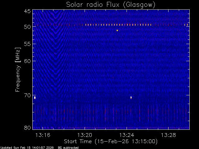This screenshot has width=199, height=149.
Task: Select the 70 frequency tick label
Action: click(x=27, y=95)
